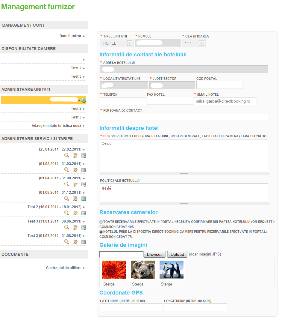This screenshot has height=320, width=282.
Task: Select direct booking 7% commission radio option
Action: click(x=101, y=232)
